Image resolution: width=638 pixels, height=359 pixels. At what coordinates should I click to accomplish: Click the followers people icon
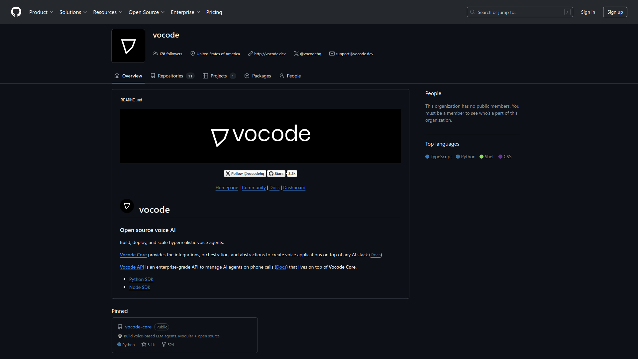[155, 54]
